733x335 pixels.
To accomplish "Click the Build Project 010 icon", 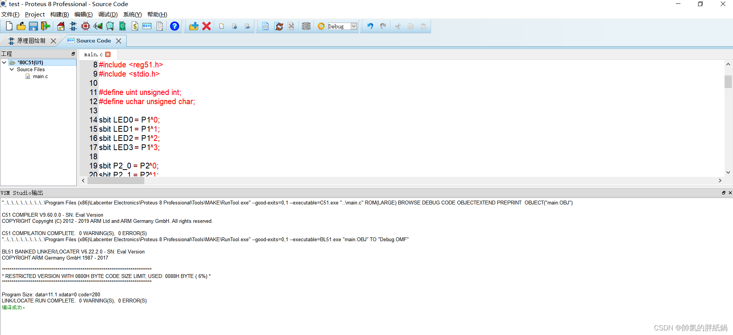I will [x=266, y=26].
